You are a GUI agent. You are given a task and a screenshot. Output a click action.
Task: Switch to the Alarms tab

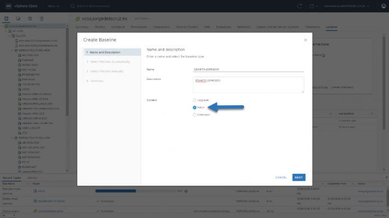(32, 178)
